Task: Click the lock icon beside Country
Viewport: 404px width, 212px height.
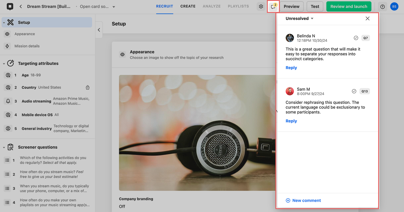Action: pyautogui.click(x=87, y=88)
